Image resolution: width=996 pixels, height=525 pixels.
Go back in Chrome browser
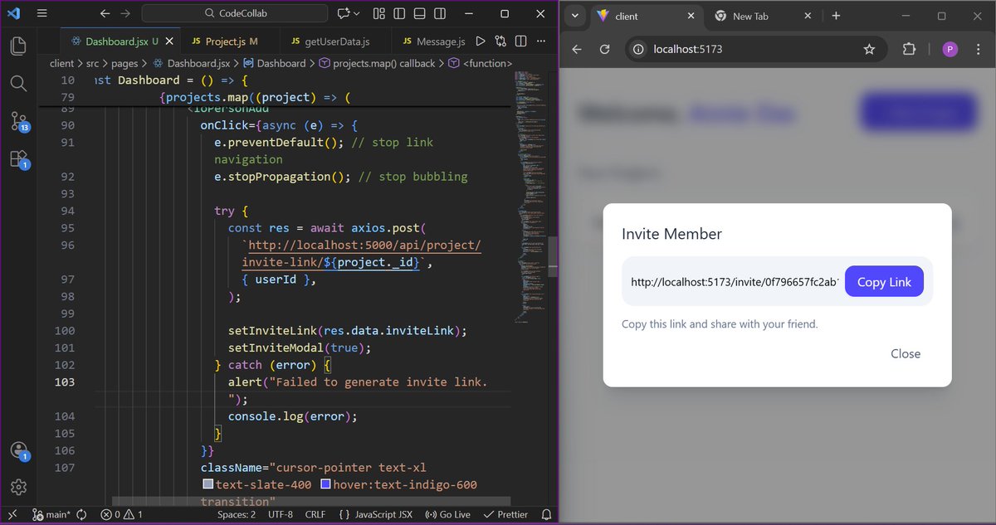coord(577,50)
